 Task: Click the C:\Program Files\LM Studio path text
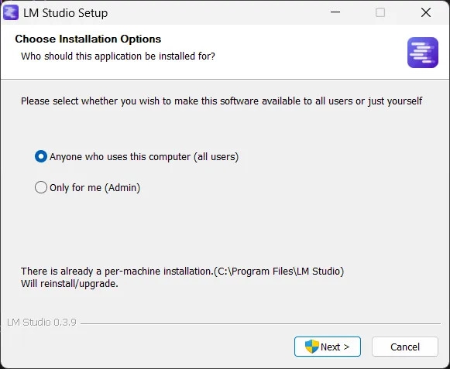pyautogui.click(x=280, y=272)
